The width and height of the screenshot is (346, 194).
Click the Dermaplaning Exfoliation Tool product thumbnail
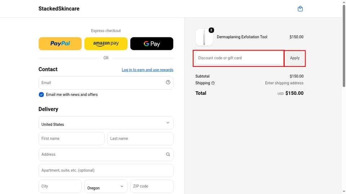[204, 37]
